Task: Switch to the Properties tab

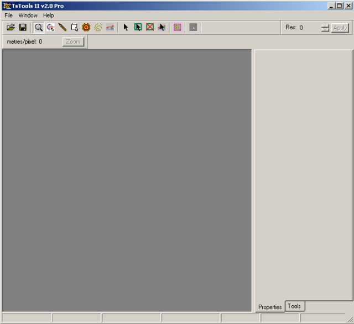Action: coord(270,307)
